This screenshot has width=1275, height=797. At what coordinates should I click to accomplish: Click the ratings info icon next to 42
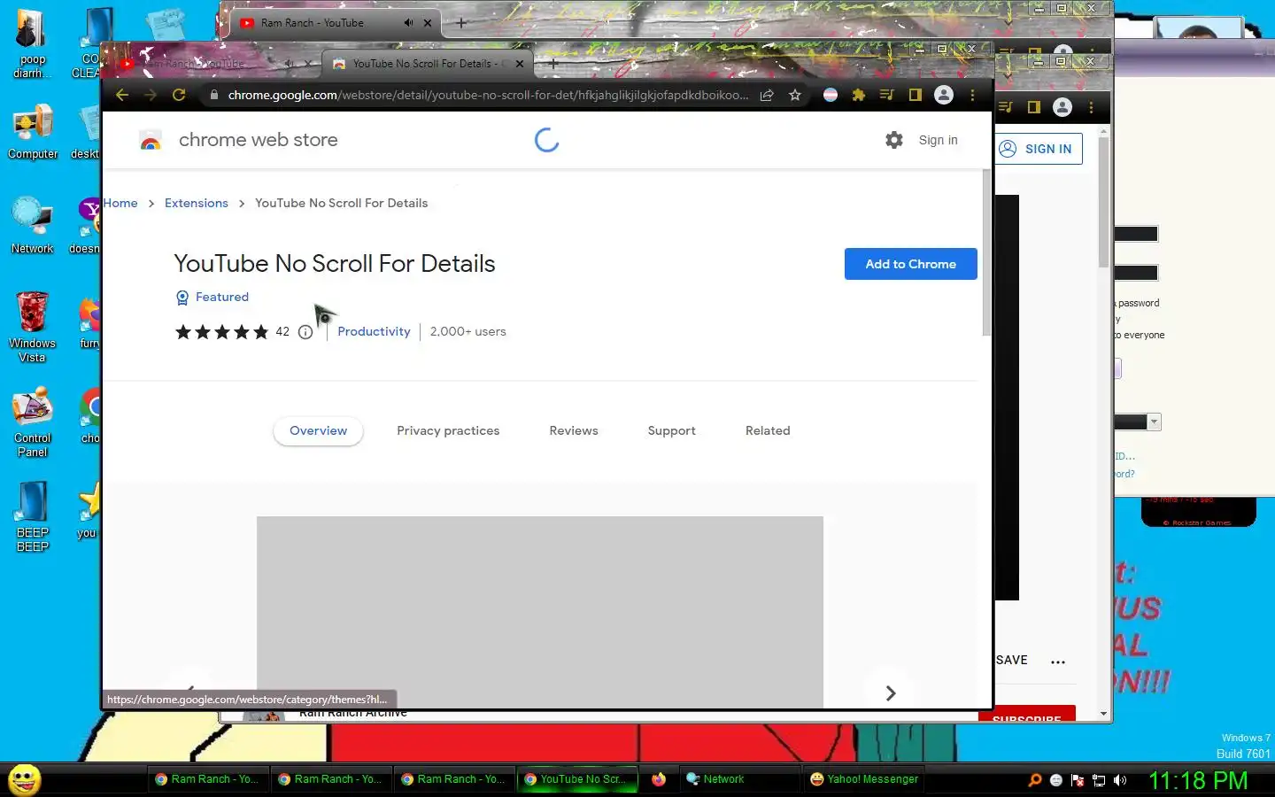click(x=305, y=332)
